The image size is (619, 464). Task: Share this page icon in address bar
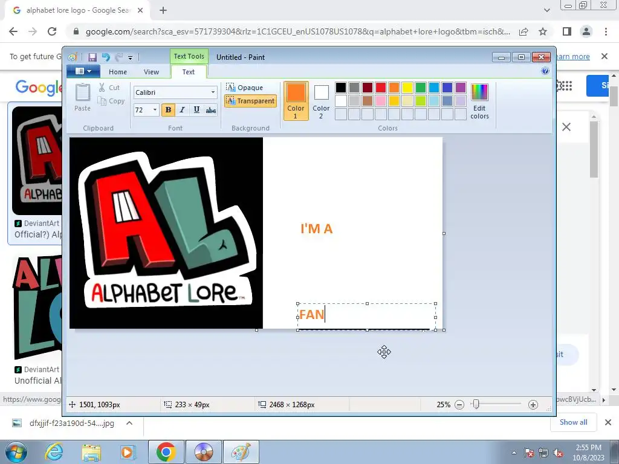tap(523, 31)
